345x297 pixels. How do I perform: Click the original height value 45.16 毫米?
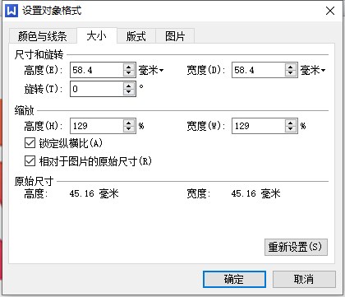[x=94, y=193]
